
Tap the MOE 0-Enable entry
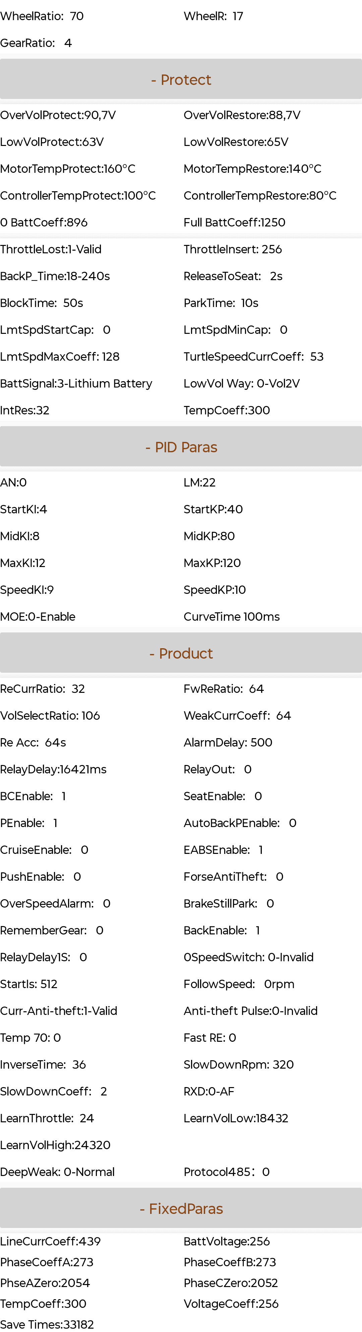click(x=38, y=617)
